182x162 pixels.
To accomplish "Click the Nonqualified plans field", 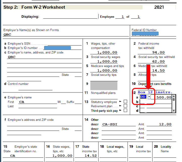I will tap(104, 97).
